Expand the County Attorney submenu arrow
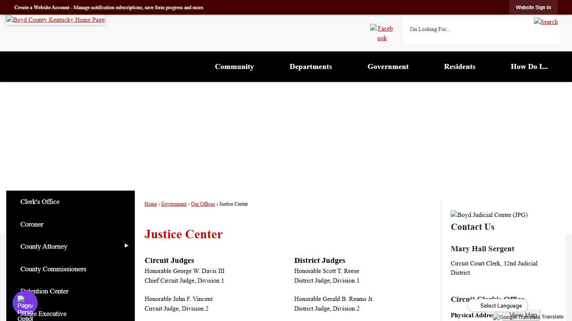This screenshot has width=572, height=321. click(126, 246)
